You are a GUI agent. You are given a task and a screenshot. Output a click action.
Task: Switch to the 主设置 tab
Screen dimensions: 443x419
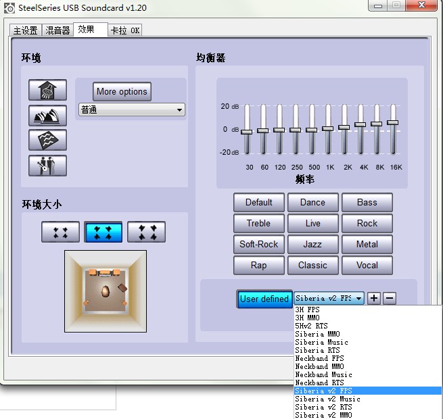click(26, 30)
